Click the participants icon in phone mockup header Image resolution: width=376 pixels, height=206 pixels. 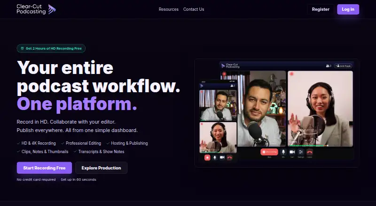pos(233,86)
